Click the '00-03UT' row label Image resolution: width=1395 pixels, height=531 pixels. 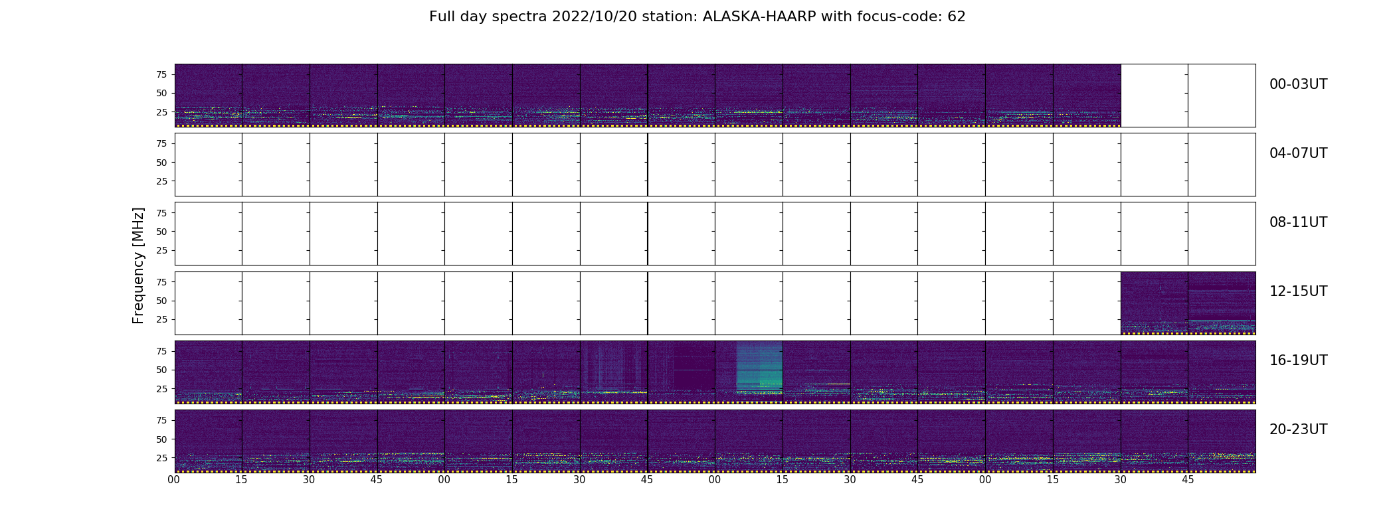pyautogui.click(x=1298, y=84)
